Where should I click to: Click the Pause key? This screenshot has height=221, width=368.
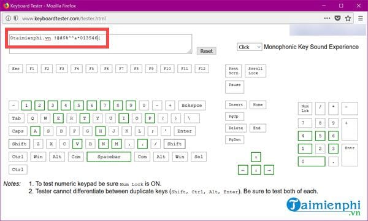[235, 87]
